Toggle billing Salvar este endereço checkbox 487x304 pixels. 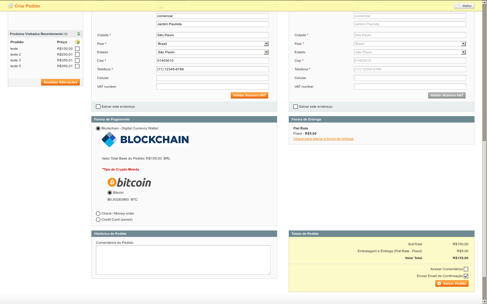98,107
